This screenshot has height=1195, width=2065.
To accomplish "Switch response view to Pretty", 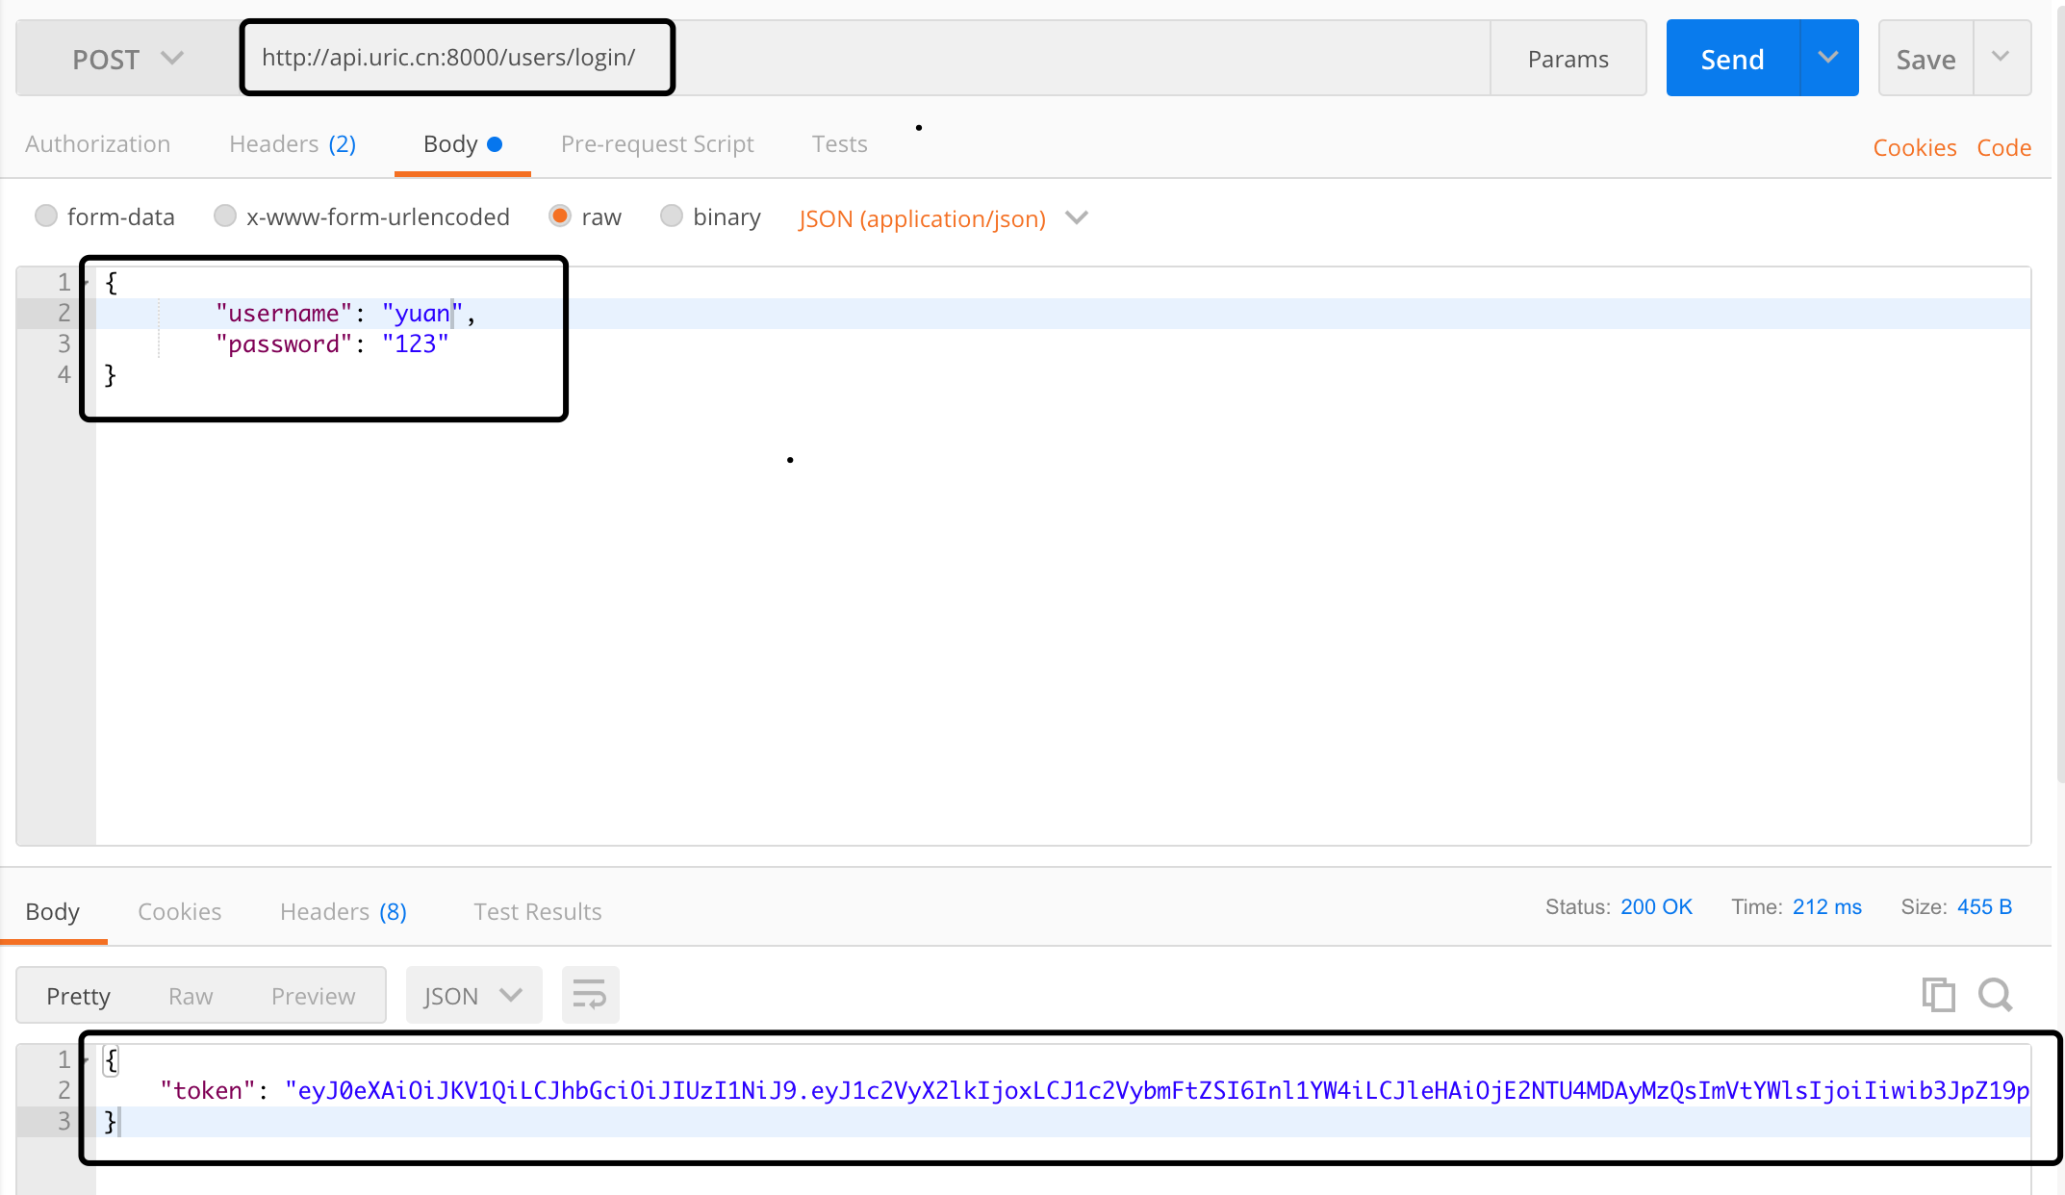I will 78,996.
